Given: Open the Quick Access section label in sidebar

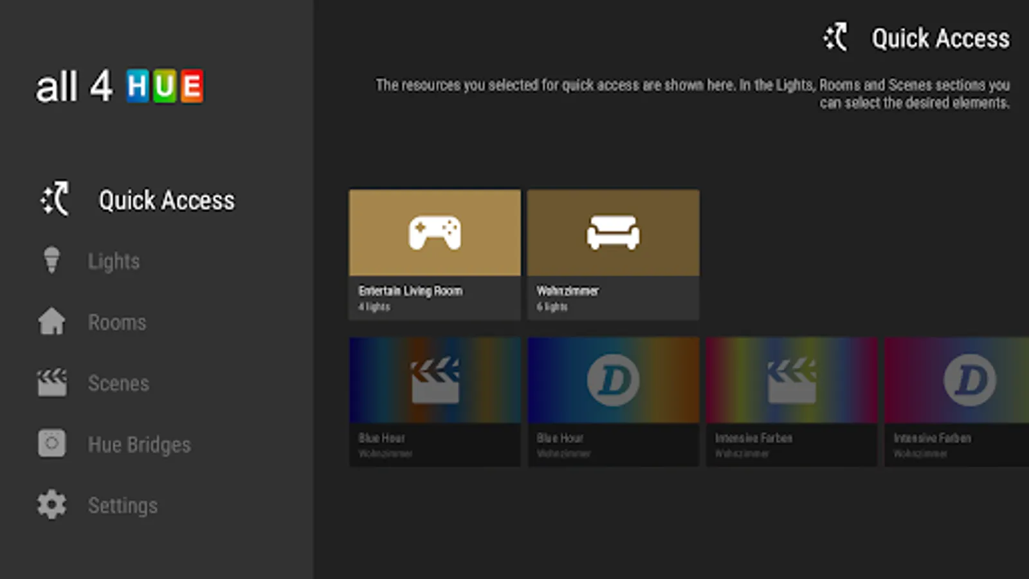Looking at the screenshot, I should coord(167,200).
